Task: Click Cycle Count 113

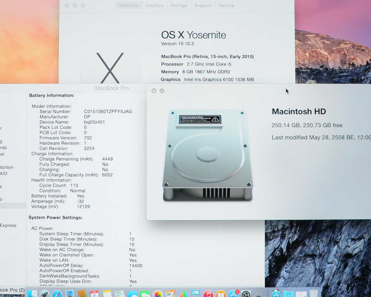Action: pos(59,186)
